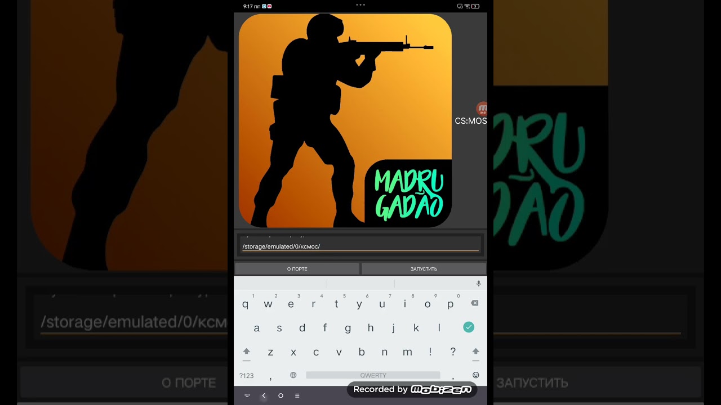Tap the a key

(x=257, y=328)
